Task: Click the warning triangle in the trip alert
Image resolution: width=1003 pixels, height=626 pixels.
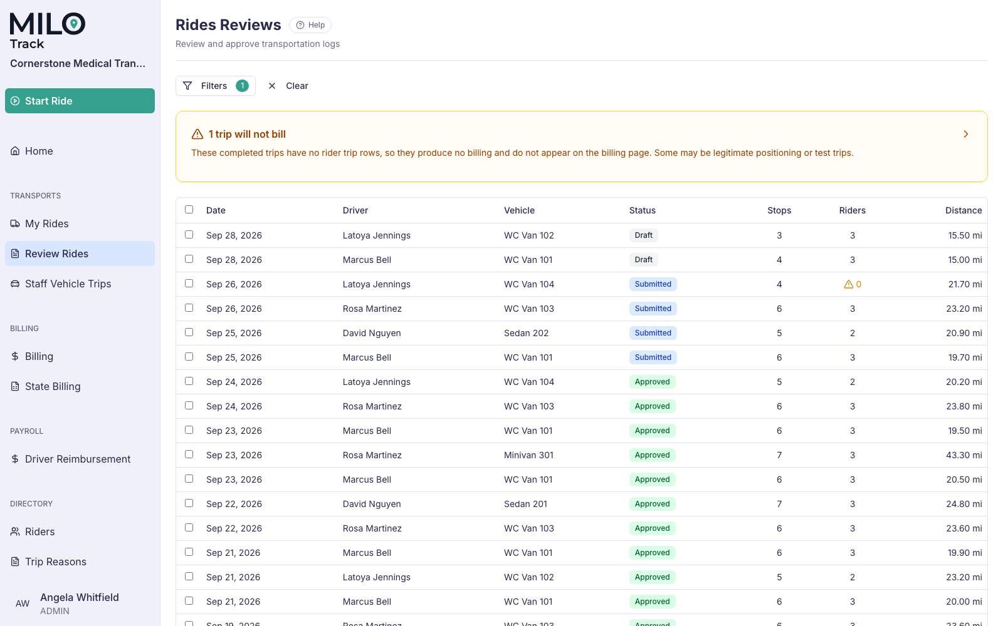Action: point(197,134)
